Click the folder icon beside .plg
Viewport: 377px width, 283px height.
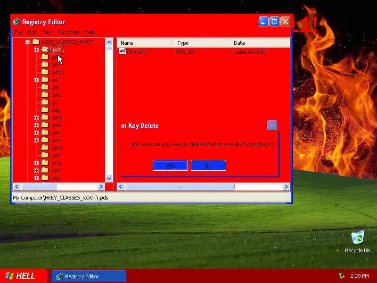(45, 110)
